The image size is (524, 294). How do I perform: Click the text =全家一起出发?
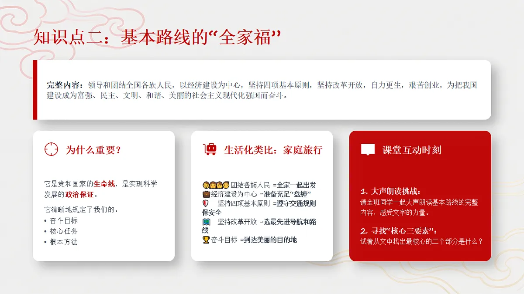point(294,185)
